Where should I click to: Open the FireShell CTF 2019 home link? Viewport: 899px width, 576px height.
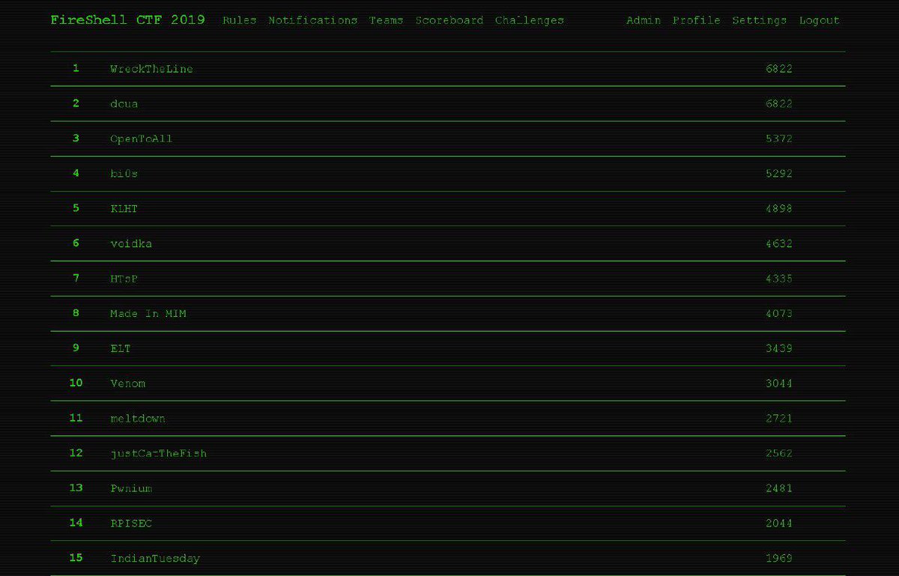(128, 20)
